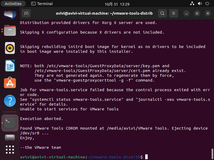The image size is (214, 160).
Task: Click Activities in the top bar
Action: 13,3
